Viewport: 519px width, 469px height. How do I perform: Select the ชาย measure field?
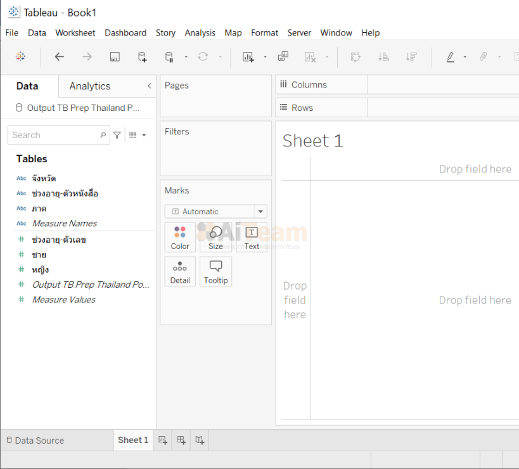point(39,255)
